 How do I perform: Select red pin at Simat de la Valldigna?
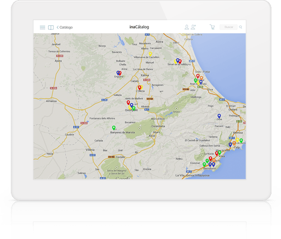click(x=180, y=62)
